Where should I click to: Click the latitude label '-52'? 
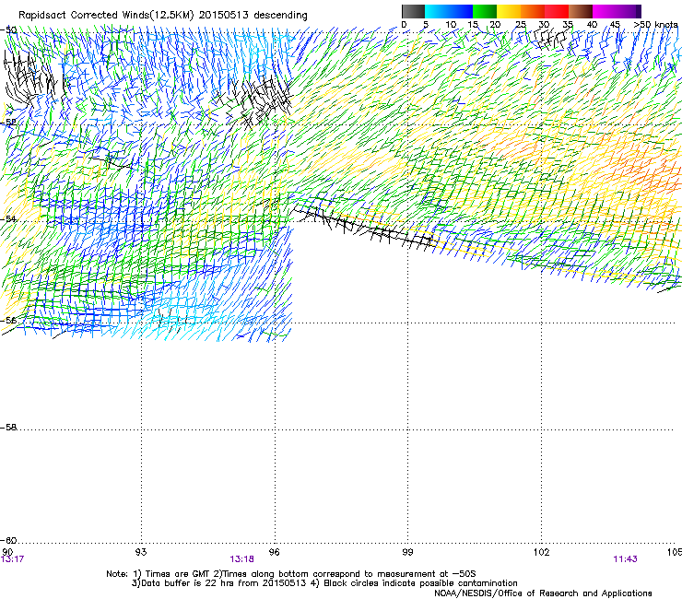8,123
